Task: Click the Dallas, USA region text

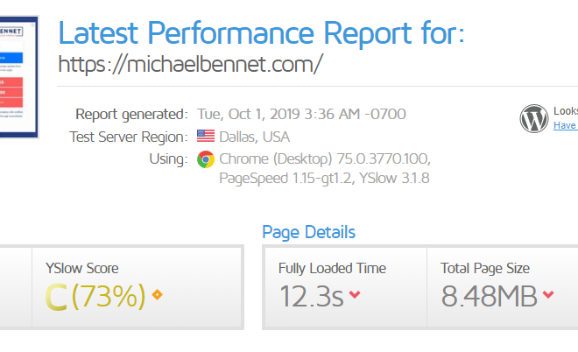Action: (254, 137)
